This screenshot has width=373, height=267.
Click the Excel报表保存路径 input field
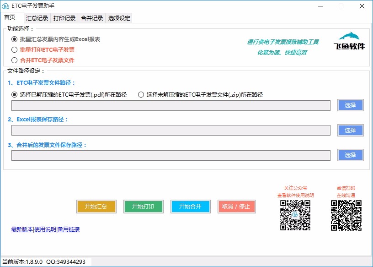pyautogui.click(x=171, y=131)
